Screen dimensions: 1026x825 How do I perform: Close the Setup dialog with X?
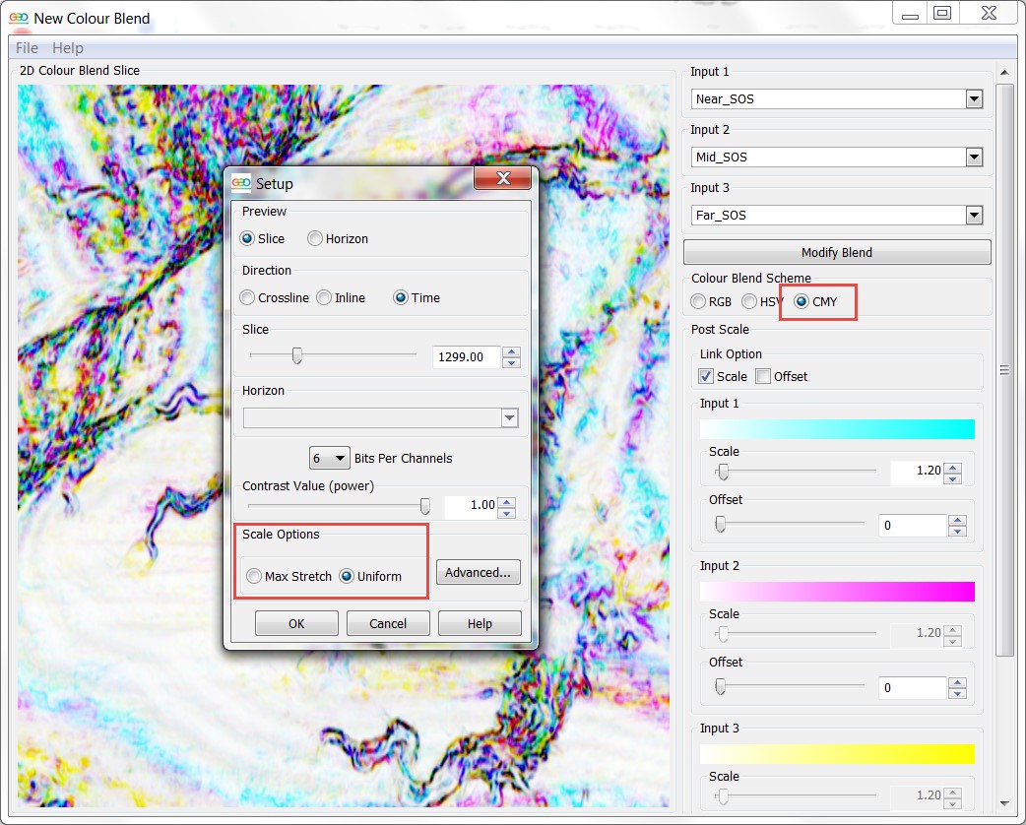503,178
